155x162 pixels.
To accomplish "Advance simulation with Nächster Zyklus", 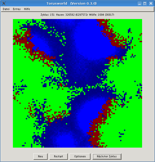I will (x=107, y=156).
